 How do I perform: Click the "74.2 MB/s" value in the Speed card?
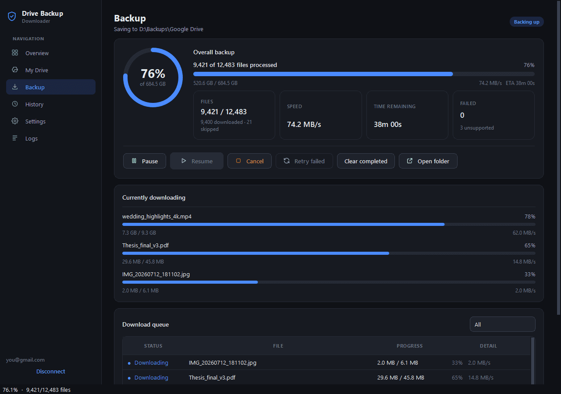[x=304, y=124]
